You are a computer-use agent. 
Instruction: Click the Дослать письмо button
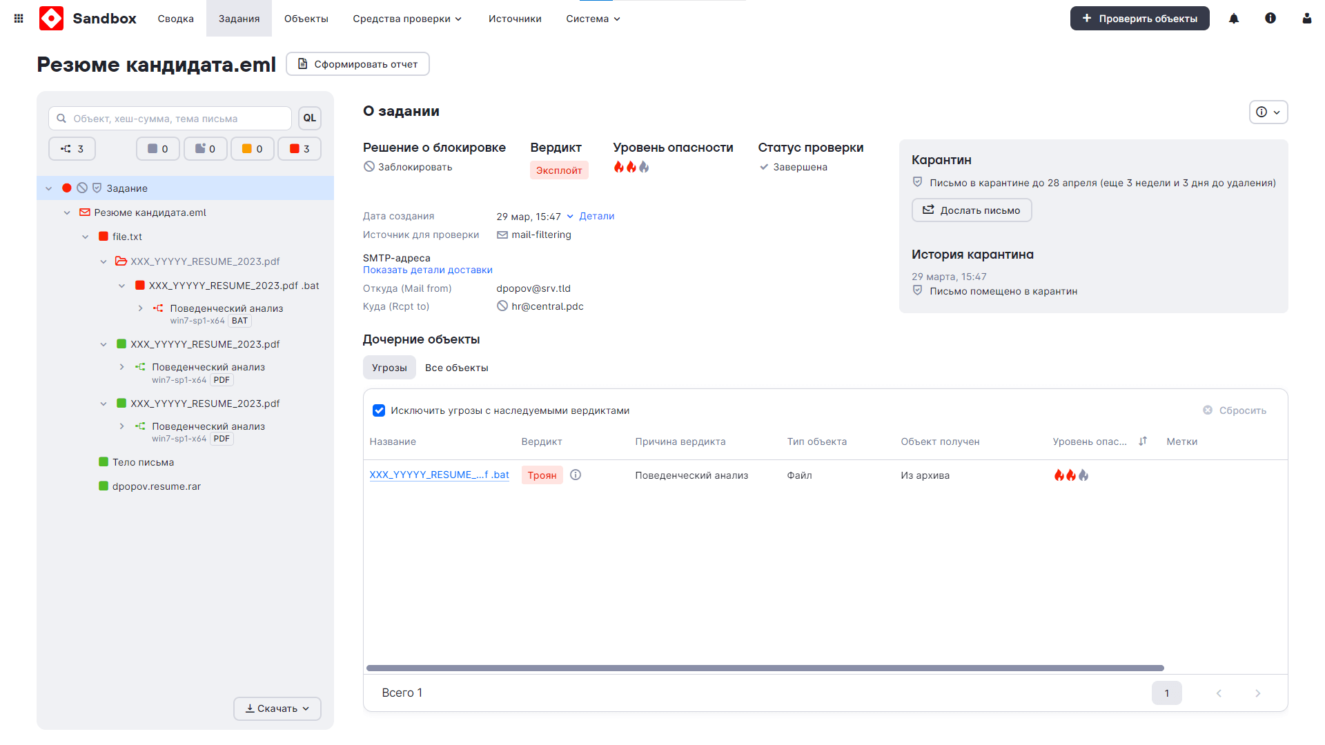coord(972,210)
